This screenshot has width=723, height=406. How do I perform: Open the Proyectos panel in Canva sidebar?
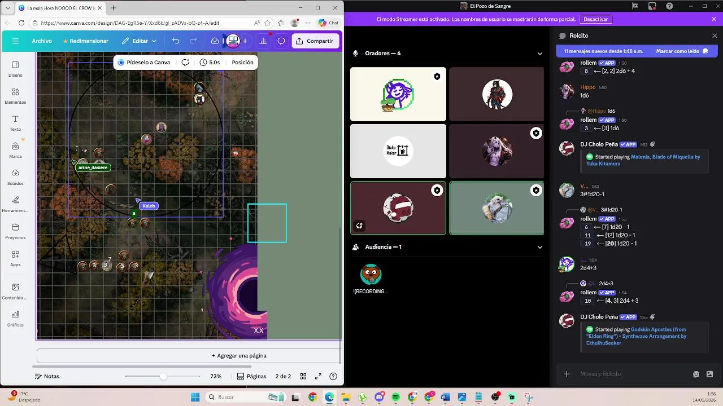point(15,231)
